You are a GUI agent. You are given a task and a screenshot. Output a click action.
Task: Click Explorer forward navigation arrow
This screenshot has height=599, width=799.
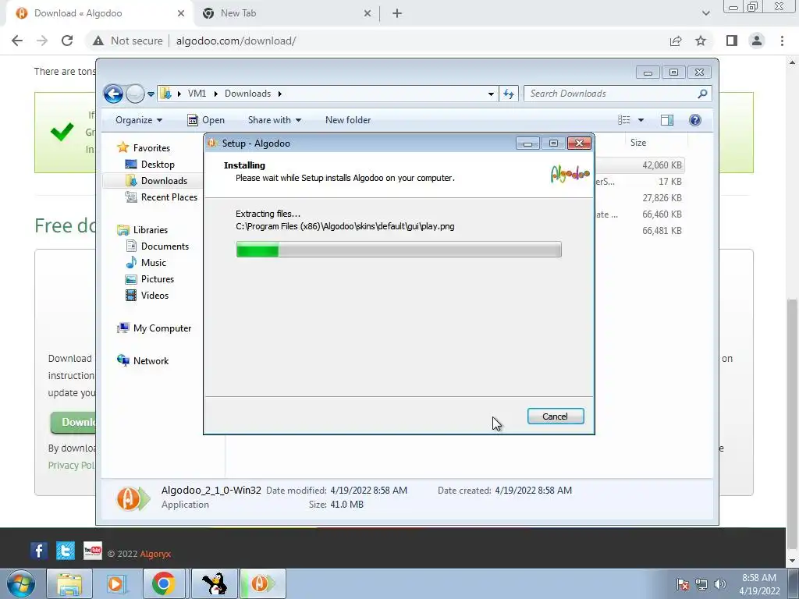point(135,94)
